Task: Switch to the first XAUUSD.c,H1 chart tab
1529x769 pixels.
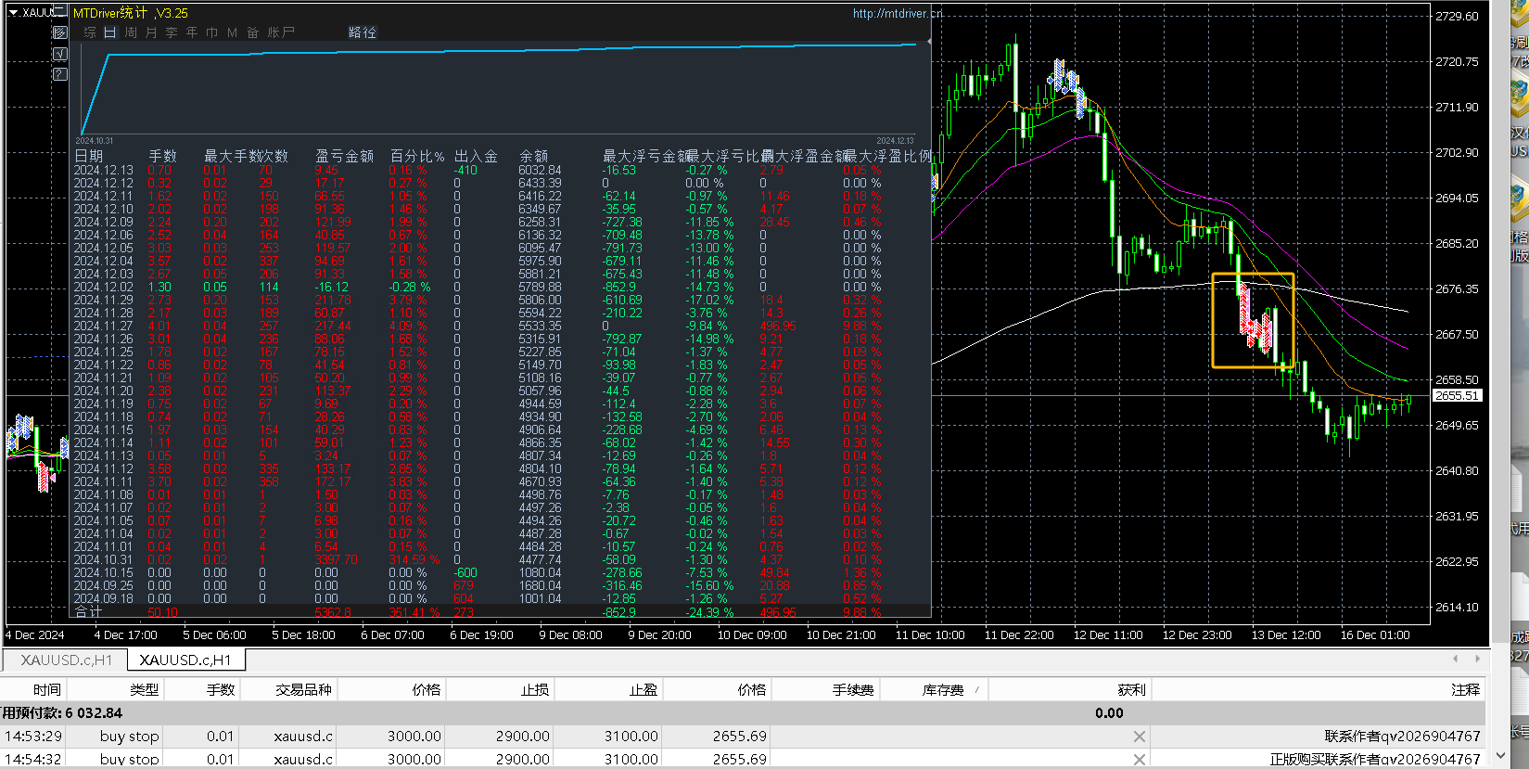Action: (66, 660)
